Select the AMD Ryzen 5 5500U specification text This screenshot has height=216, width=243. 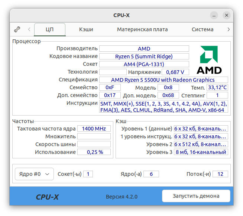[163, 80]
